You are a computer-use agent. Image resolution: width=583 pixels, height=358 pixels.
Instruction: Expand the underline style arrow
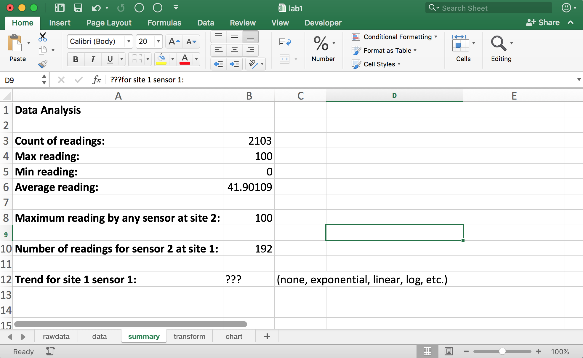pyautogui.click(x=121, y=59)
